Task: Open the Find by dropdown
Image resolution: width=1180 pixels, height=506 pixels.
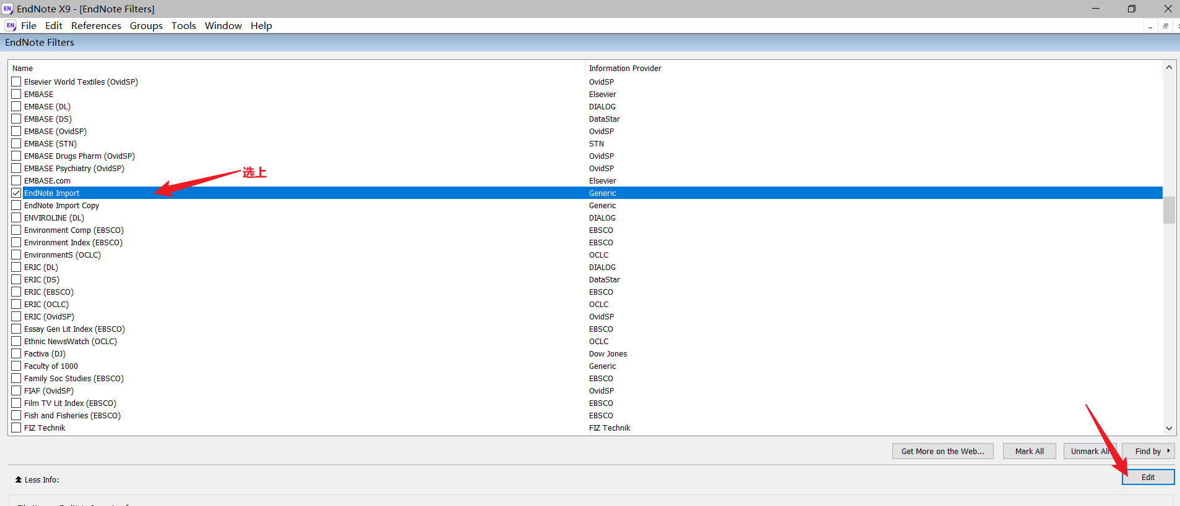Action: coord(1149,451)
